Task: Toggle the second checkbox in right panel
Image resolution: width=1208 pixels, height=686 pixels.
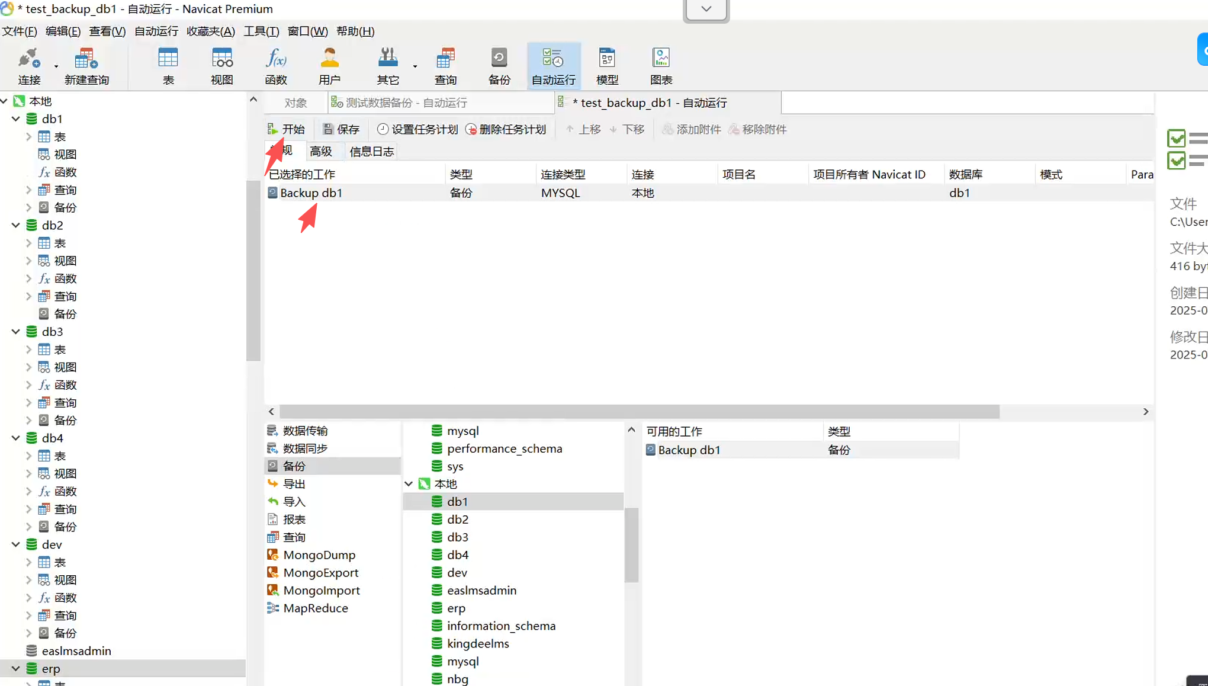Action: (x=1177, y=160)
